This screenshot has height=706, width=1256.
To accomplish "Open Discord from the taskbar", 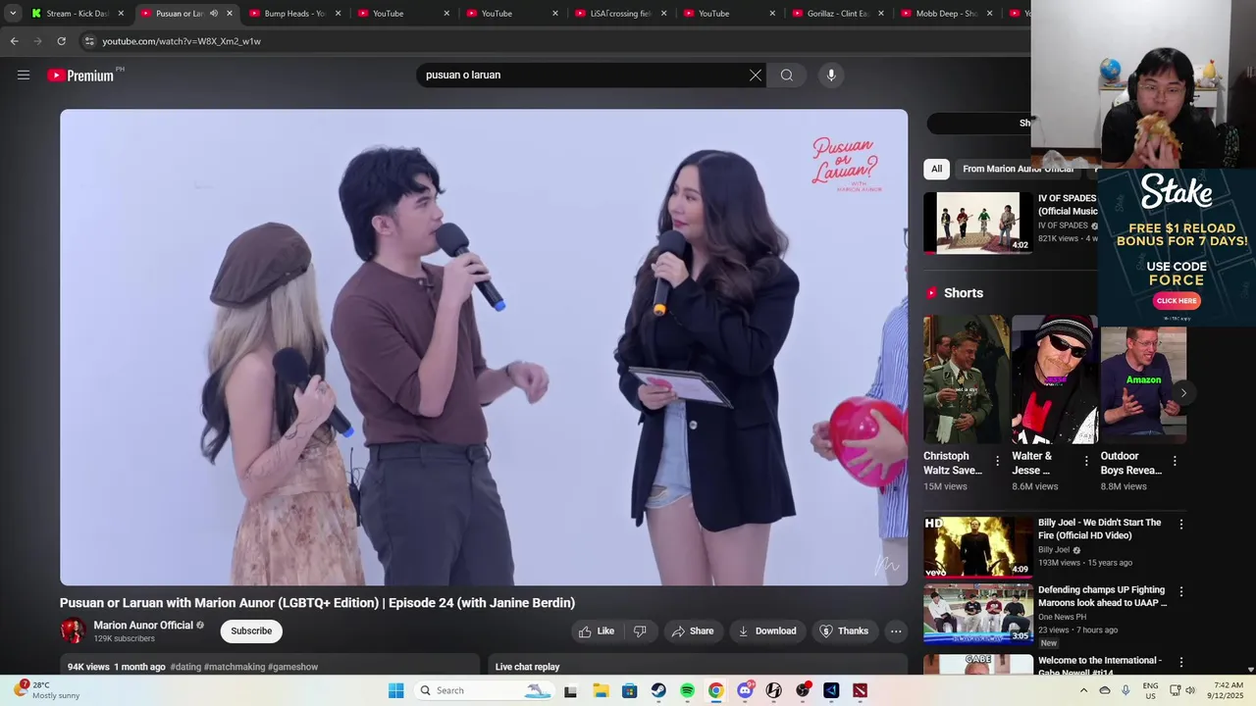I will (x=745, y=690).
